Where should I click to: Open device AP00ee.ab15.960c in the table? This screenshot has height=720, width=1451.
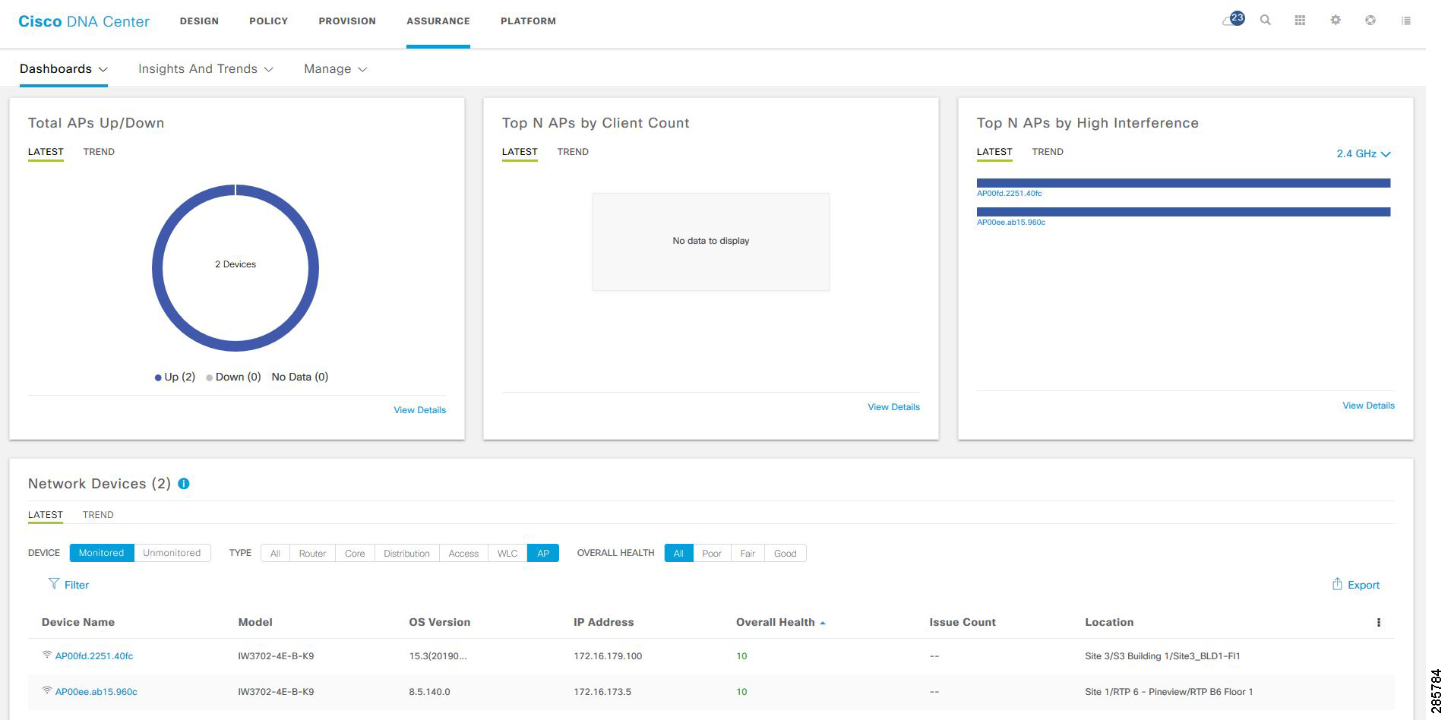pyautogui.click(x=96, y=692)
